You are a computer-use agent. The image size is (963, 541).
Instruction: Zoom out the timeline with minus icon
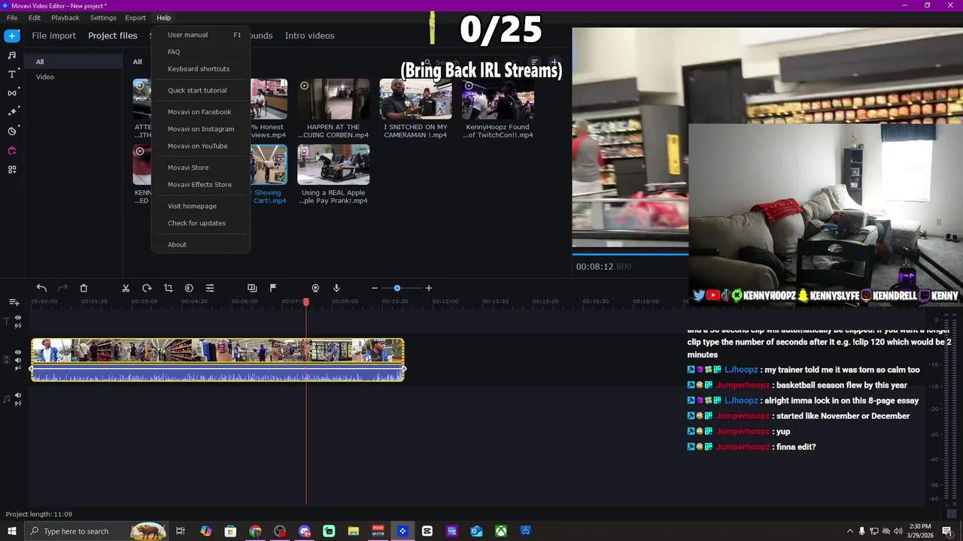pos(375,288)
